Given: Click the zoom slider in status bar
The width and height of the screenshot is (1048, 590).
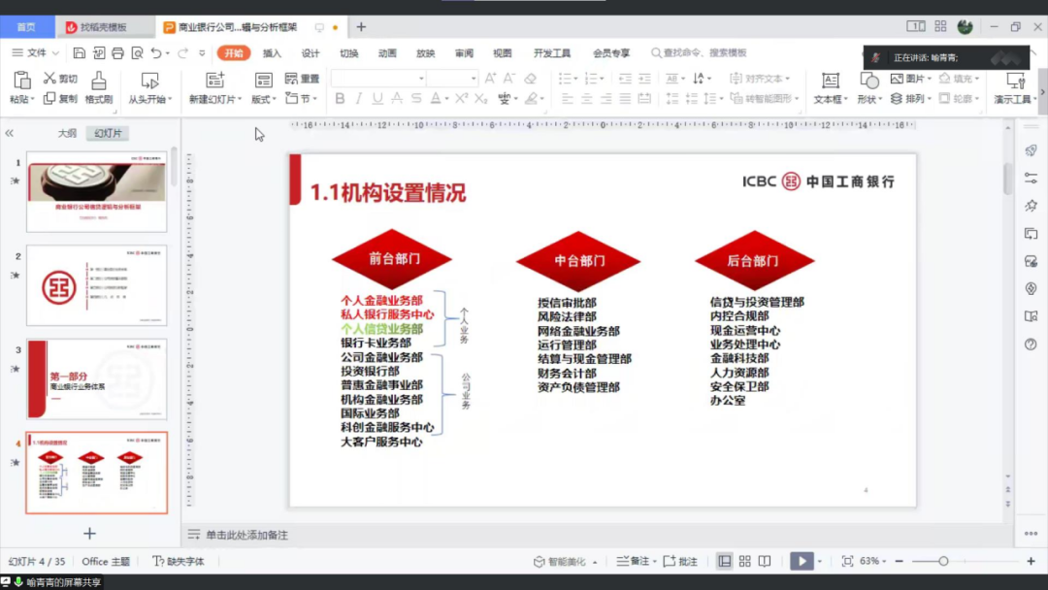Looking at the screenshot, I should (942, 561).
